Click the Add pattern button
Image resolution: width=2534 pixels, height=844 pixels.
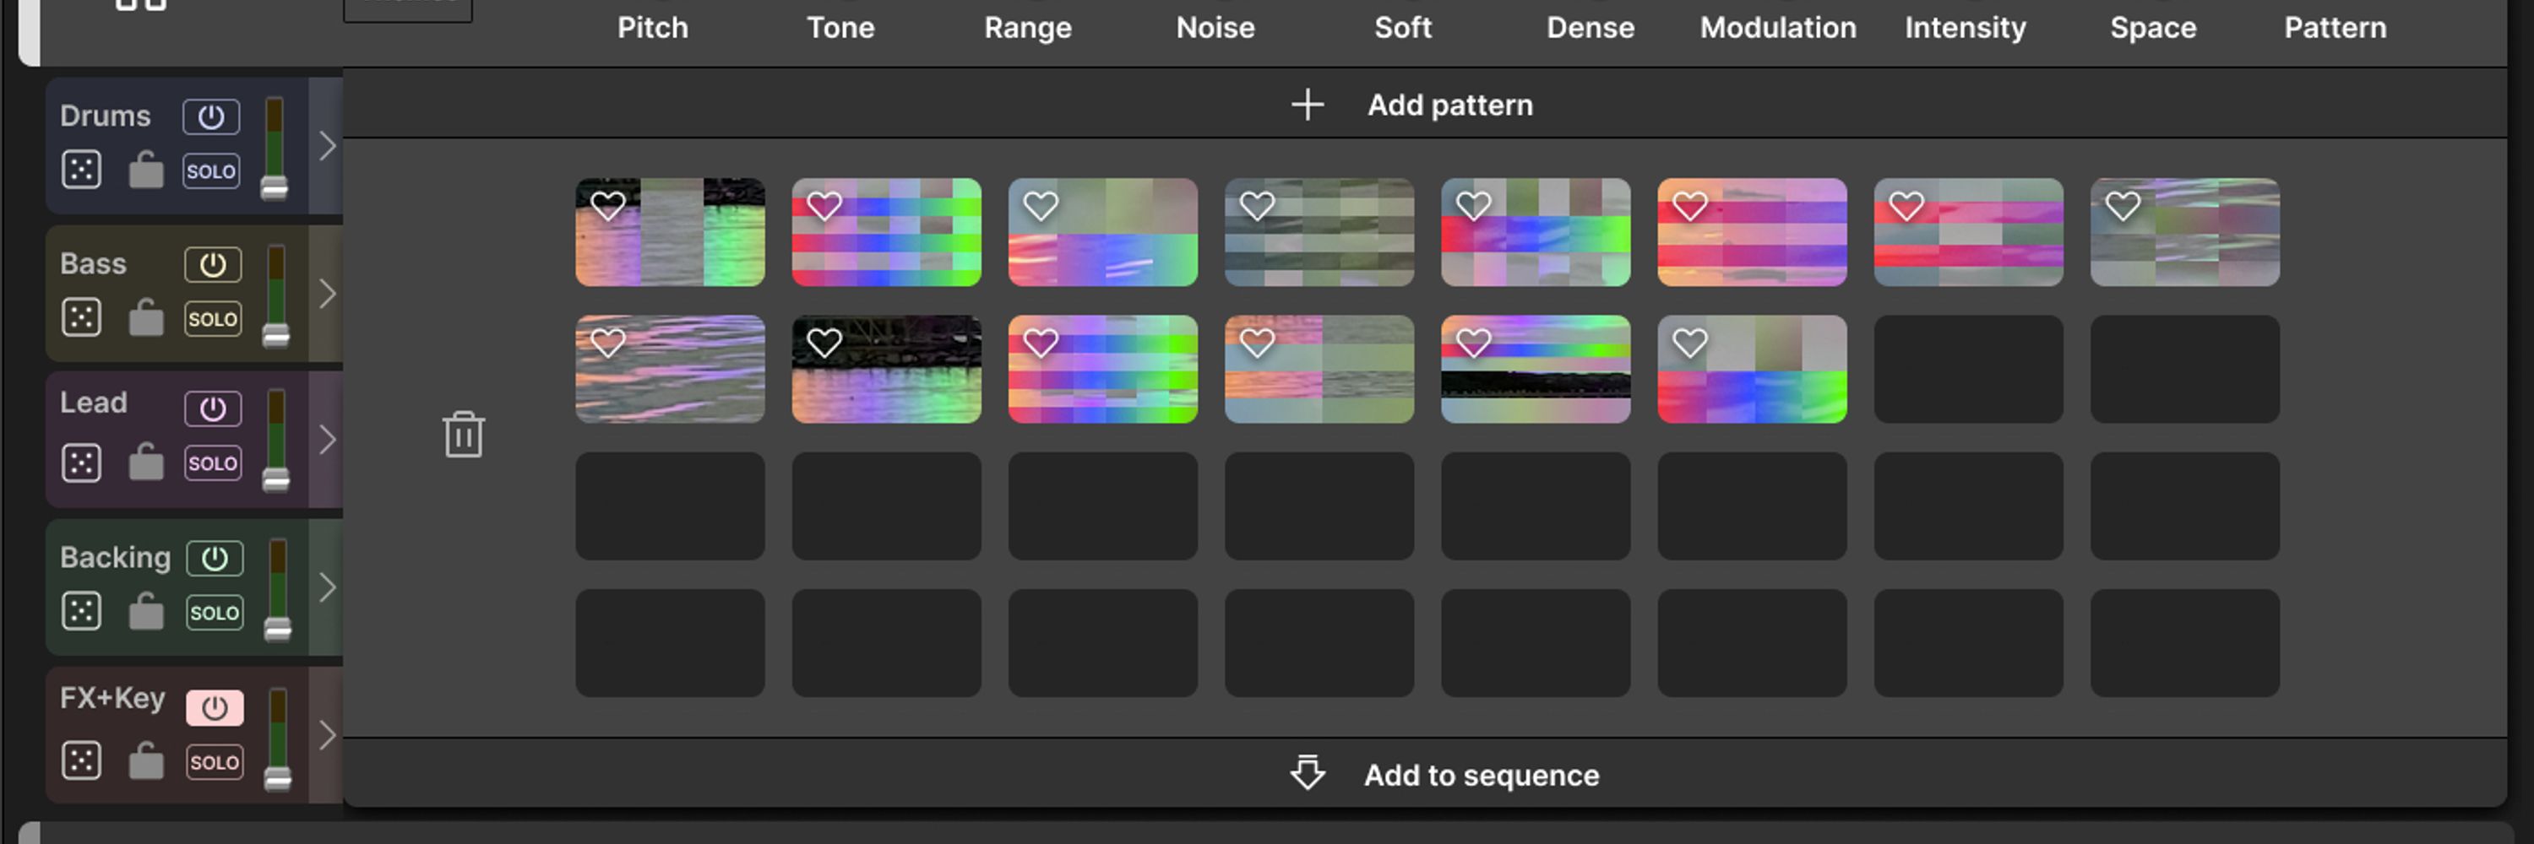(1424, 104)
